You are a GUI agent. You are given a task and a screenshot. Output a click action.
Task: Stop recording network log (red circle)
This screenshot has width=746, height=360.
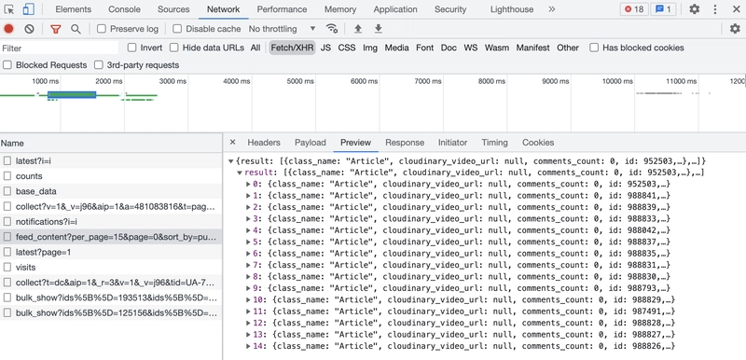pos(8,29)
